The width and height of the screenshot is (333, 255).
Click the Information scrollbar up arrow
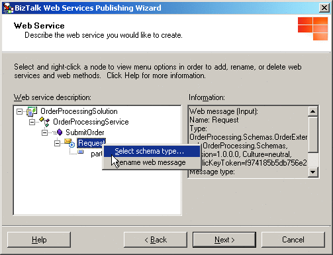click(x=312, y=111)
